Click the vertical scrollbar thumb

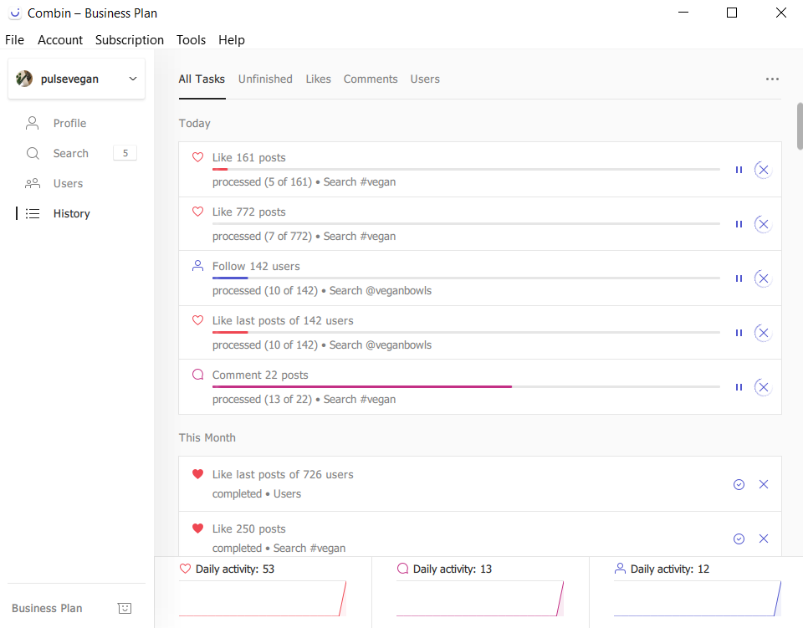click(800, 126)
